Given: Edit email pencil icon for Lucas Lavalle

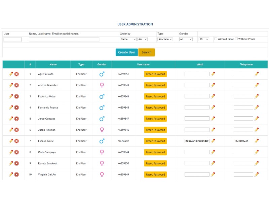Looking at the screenshot, I should tap(213, 141).
